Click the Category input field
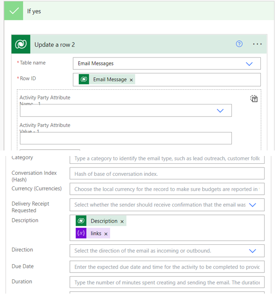The height and width of the screenshot is (306, 277). tap(167, 159)
